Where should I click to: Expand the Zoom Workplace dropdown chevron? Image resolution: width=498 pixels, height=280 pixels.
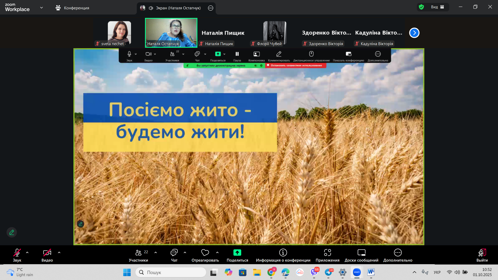click(x=41, y=8)
